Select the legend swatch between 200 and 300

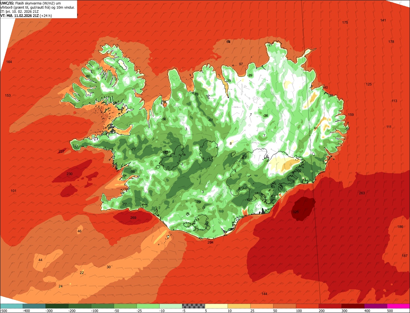[330, 306]
